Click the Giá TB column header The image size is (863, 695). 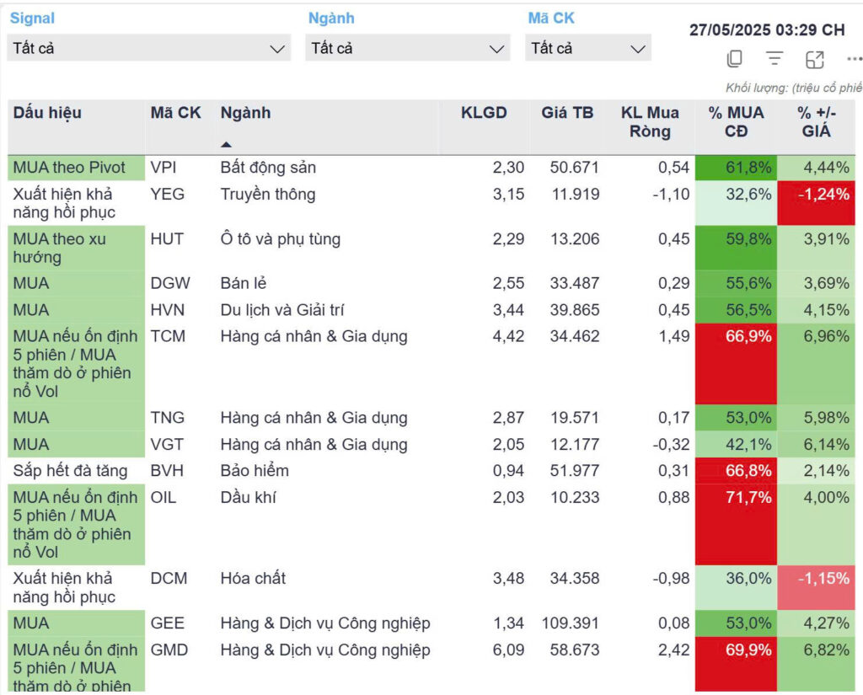coord(567,113)
